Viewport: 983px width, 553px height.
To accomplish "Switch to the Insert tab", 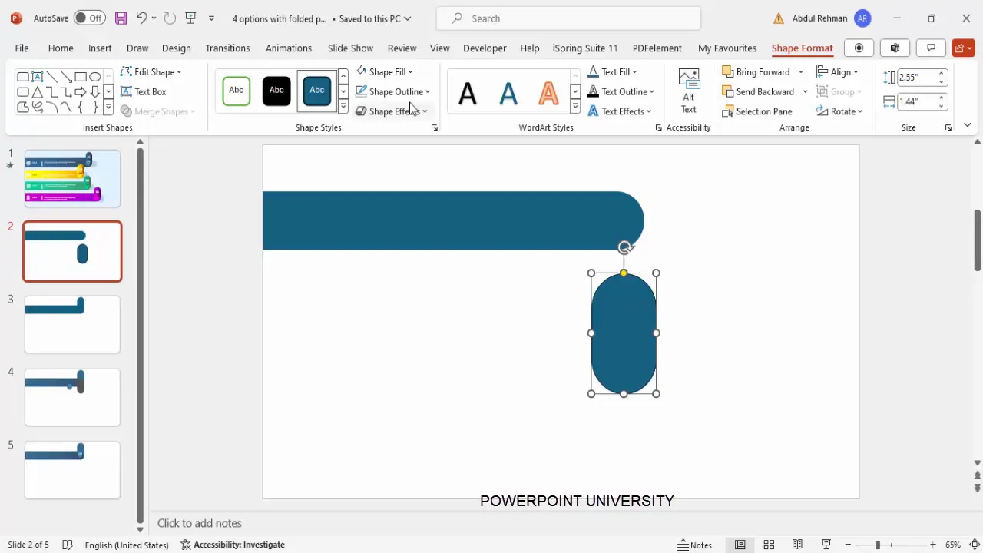I will 100,48.
